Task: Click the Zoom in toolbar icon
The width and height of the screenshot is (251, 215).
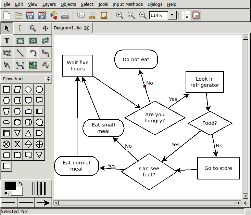Action: point(119,15)
